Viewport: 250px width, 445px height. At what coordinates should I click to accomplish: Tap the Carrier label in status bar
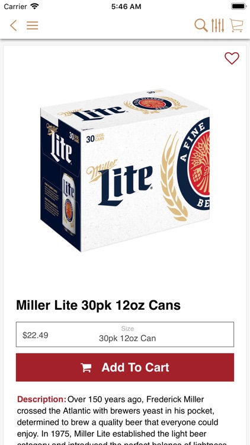tap(15, 6)
